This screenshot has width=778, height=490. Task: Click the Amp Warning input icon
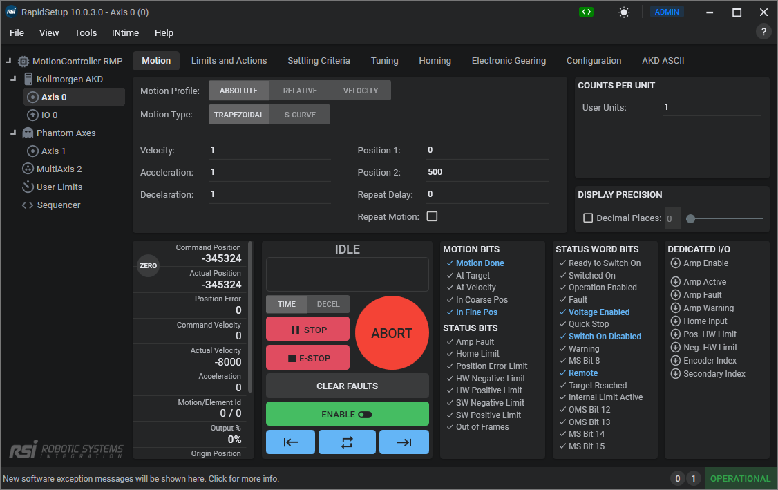click(x=675, y=308)
